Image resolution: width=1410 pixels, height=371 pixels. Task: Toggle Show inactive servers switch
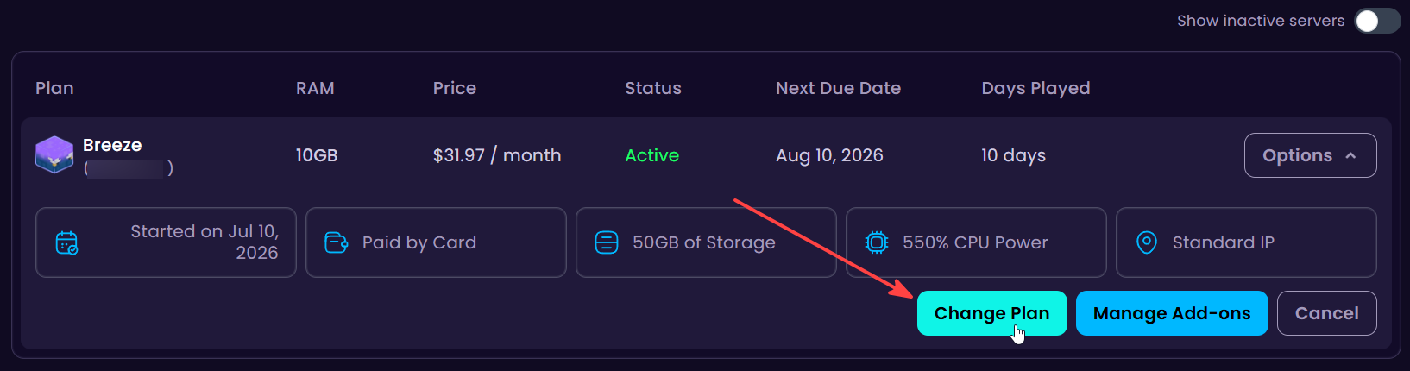tap(1377, 21)
